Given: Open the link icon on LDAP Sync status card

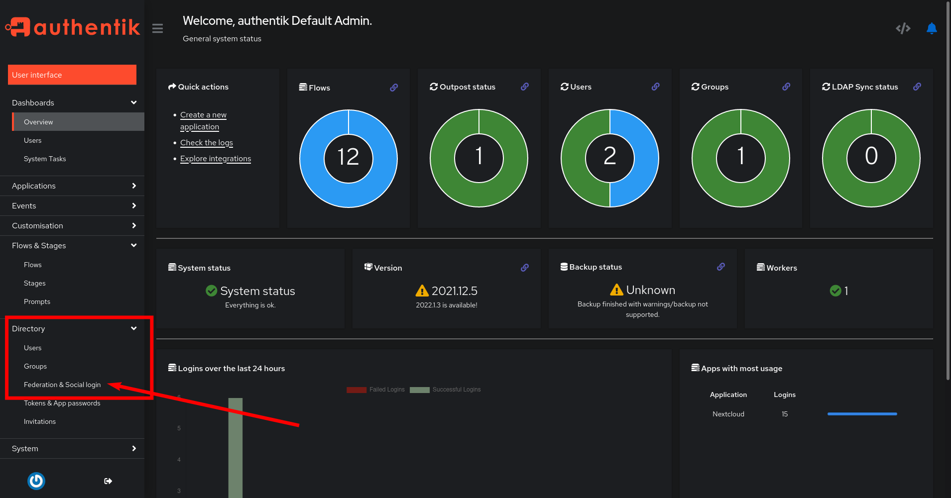Looking at the screenshot, I should tap(917, 87).
